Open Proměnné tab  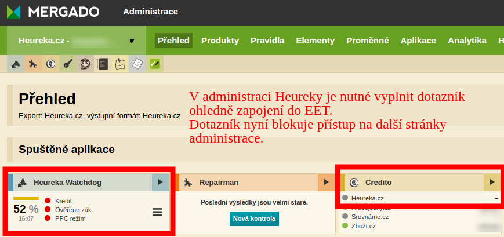click(367, 41)
